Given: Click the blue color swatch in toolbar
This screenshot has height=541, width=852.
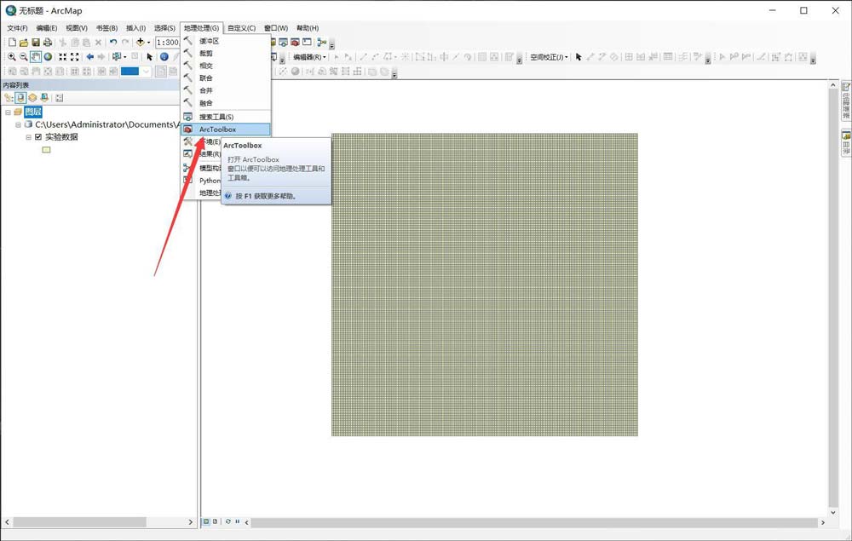Looking at the screenshot, I should [130, 72].
